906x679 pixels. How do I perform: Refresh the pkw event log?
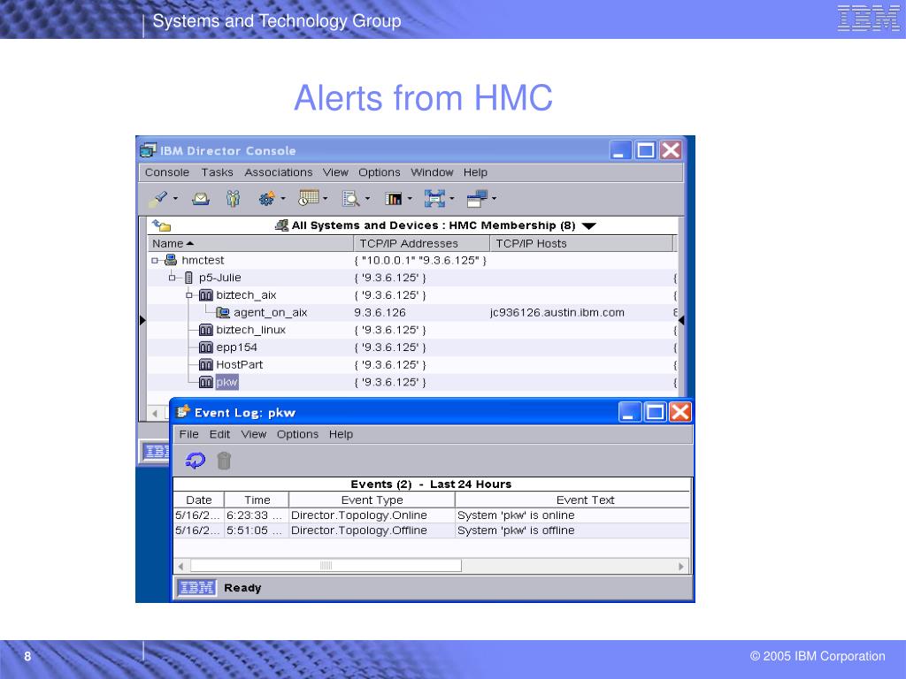[193, 460]
